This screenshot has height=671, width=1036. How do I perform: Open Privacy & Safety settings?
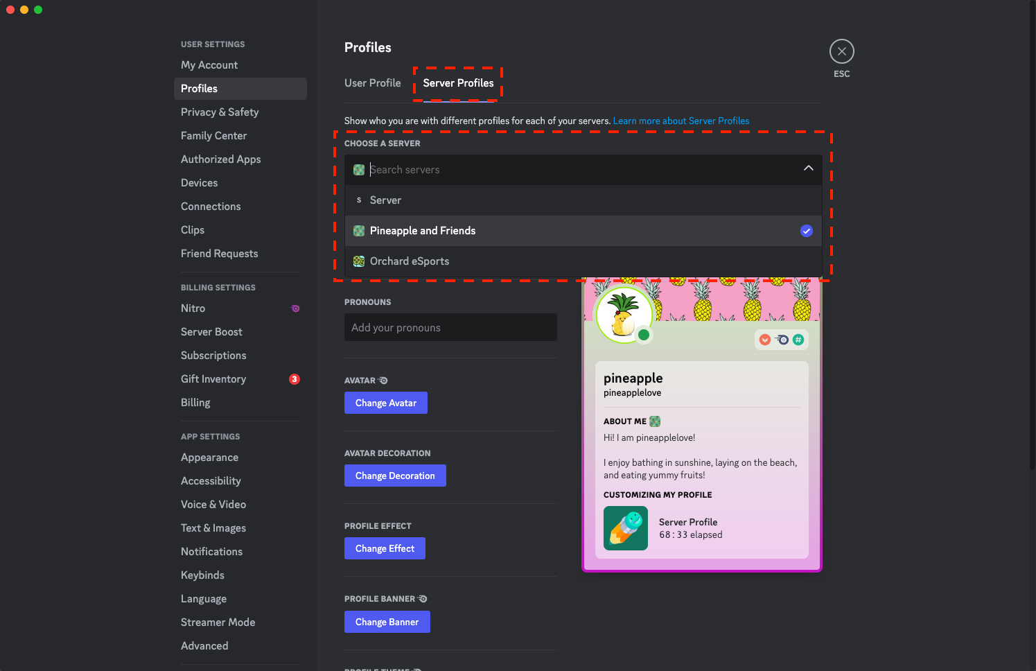240,112
